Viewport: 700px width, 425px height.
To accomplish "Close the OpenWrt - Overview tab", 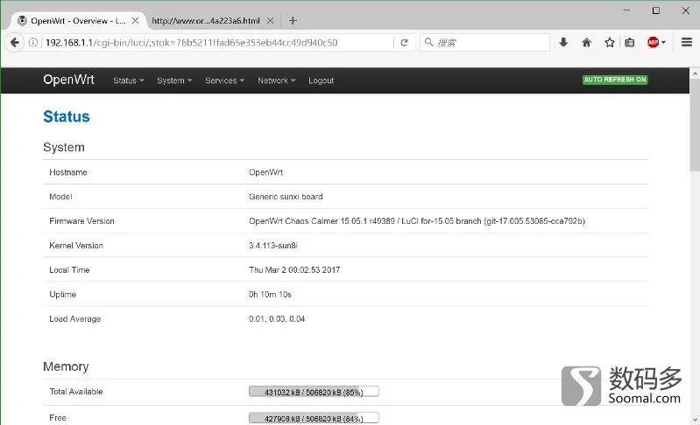I will 135,20.
